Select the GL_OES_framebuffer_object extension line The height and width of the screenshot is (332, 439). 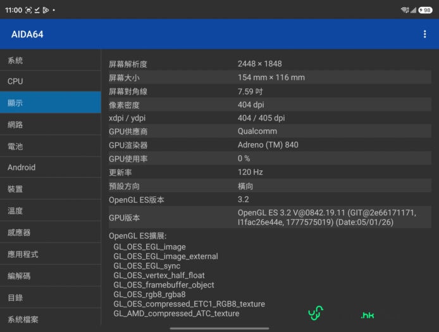(x=164, y=285)
